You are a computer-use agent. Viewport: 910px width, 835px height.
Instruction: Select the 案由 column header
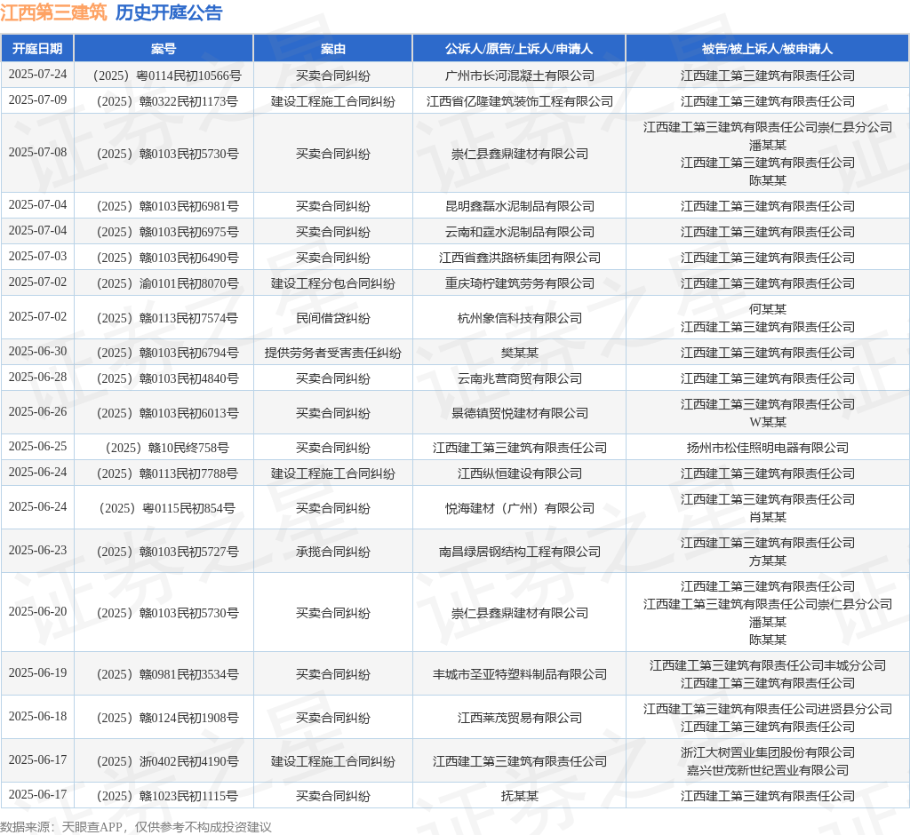(333, 49)
